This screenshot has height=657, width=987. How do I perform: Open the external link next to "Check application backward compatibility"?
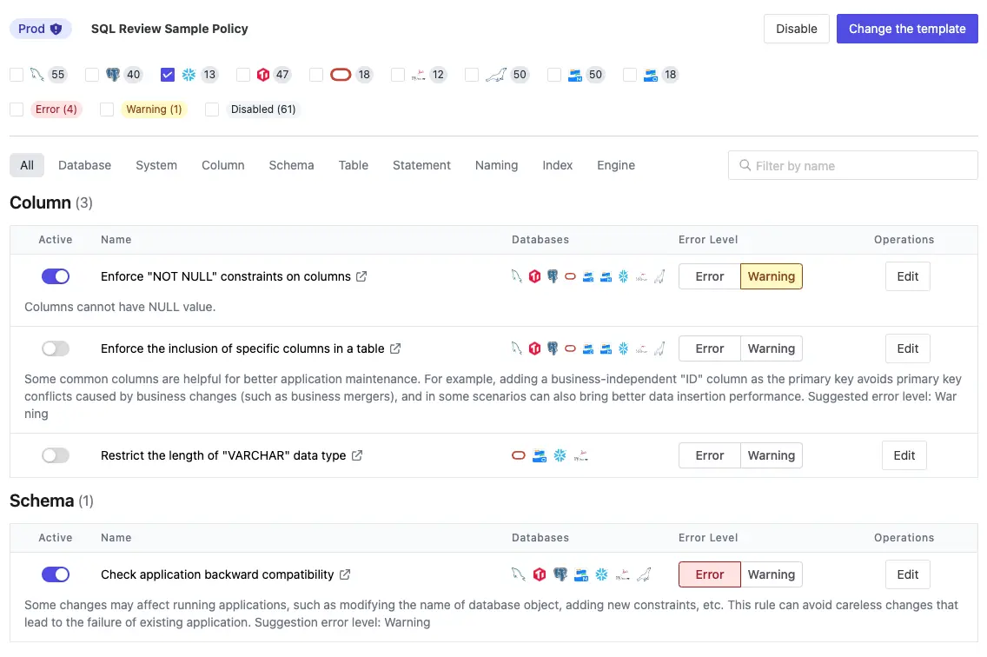click(345, 574)
